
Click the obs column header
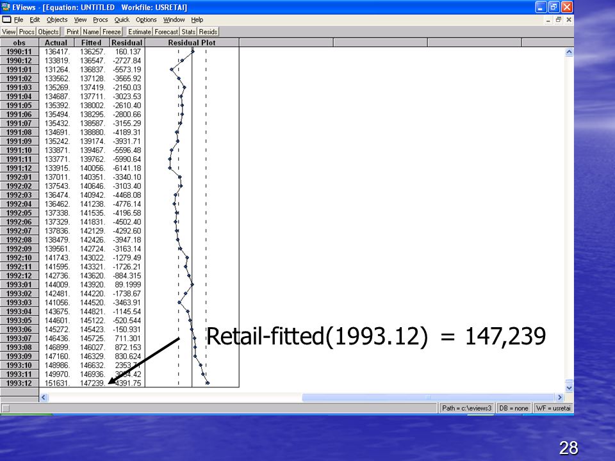[x=19, y=43]
